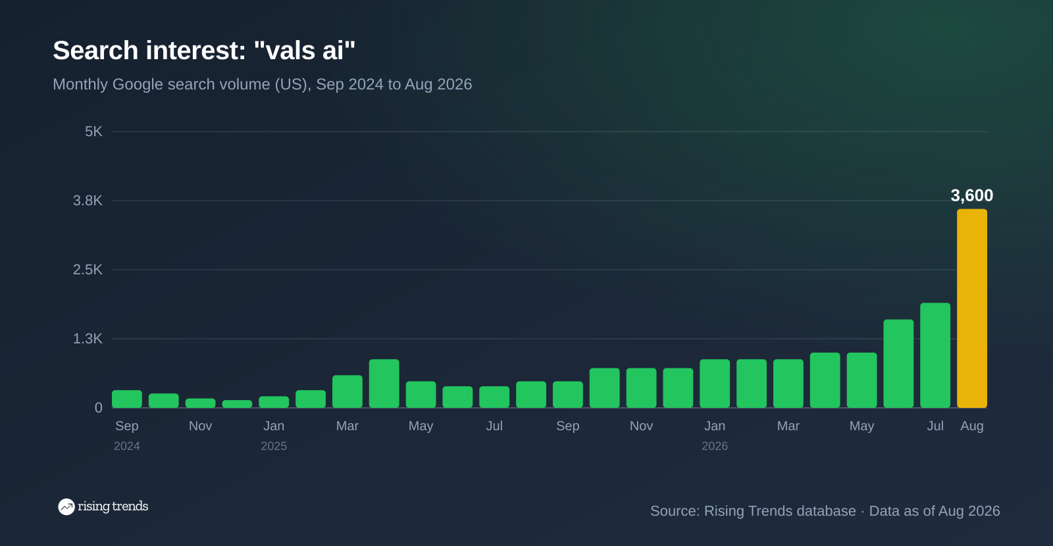Click the "1.3K" y-axis label
Viewport: 1053px width, 546px height.
pyautogui.click(x=88, y=339)
